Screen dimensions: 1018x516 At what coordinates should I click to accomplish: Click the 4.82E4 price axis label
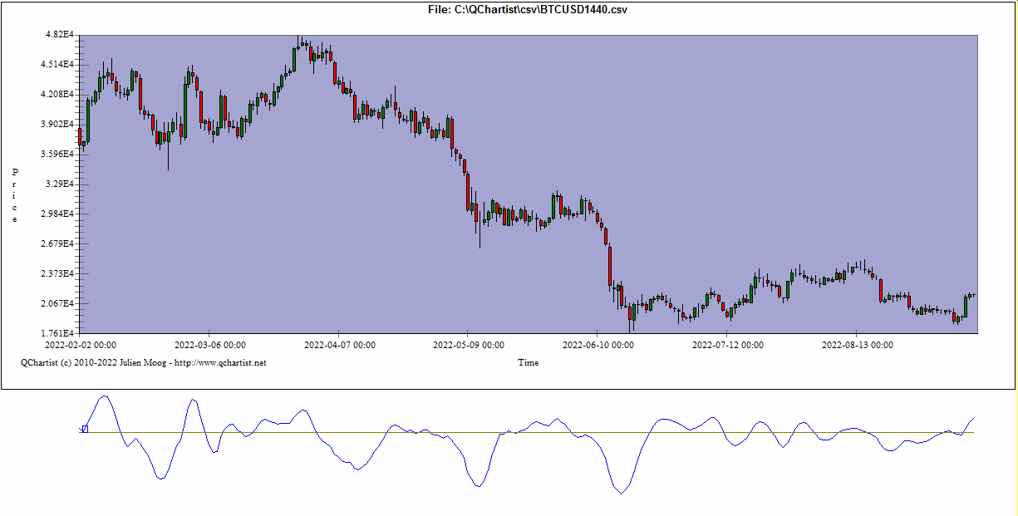tap(60, 35)
